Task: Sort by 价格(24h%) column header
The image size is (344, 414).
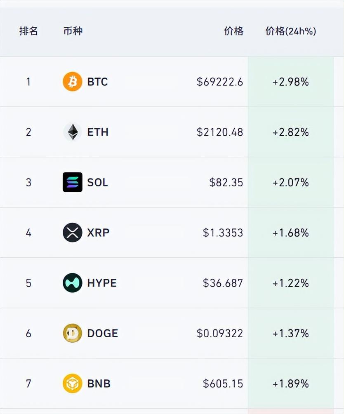Action: pos(290,31)
